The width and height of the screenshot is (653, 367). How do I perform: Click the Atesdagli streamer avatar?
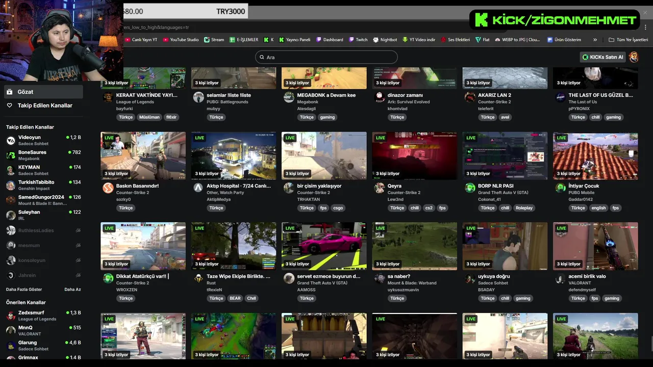point(289,97)
